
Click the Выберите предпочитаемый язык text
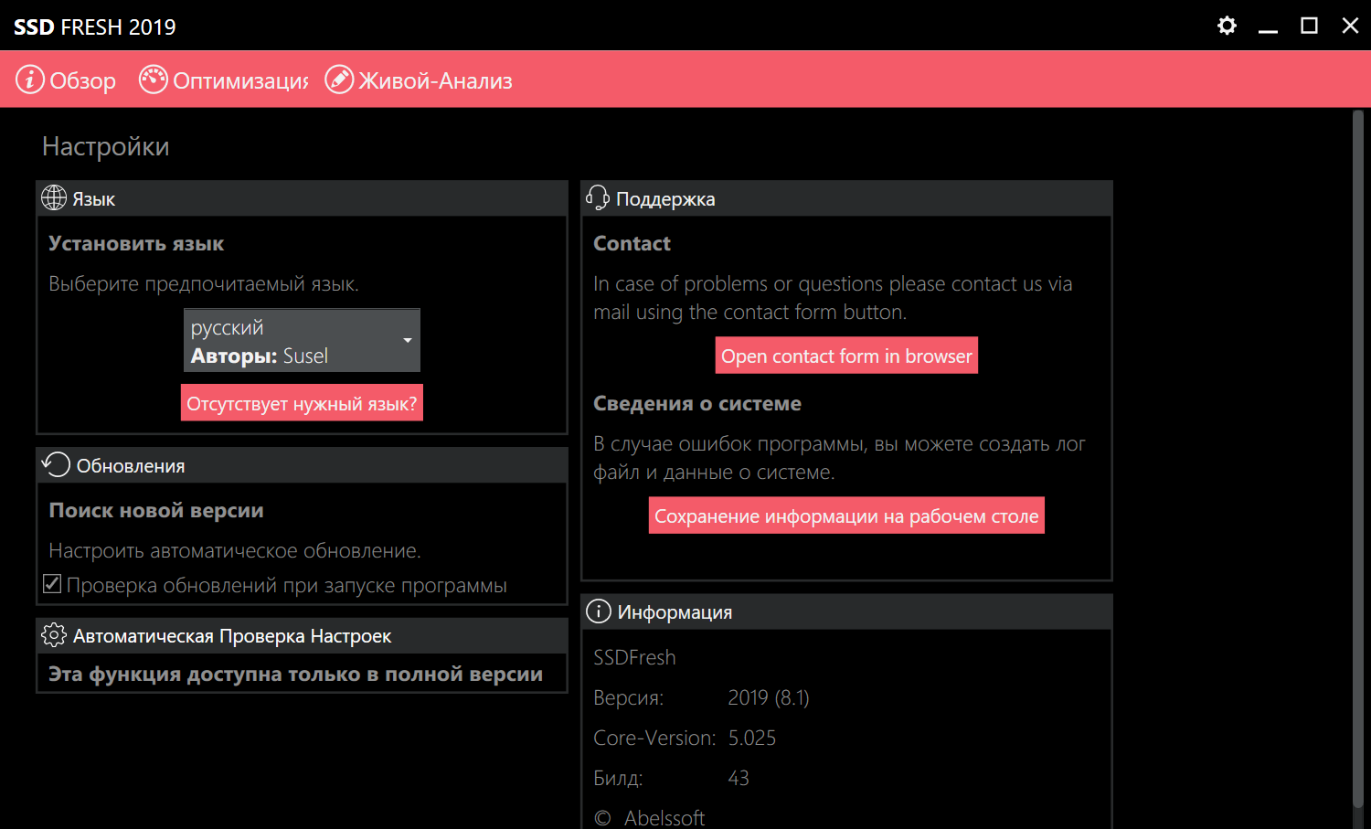[x=204, y=284]
